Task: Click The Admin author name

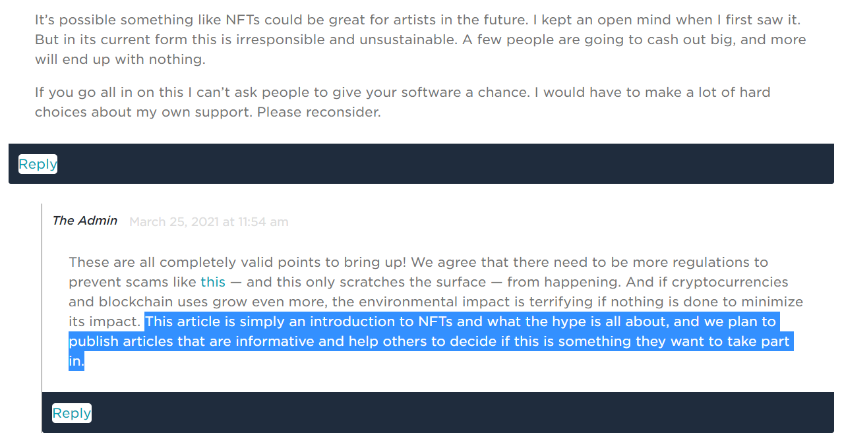Action: pos(84,221)
